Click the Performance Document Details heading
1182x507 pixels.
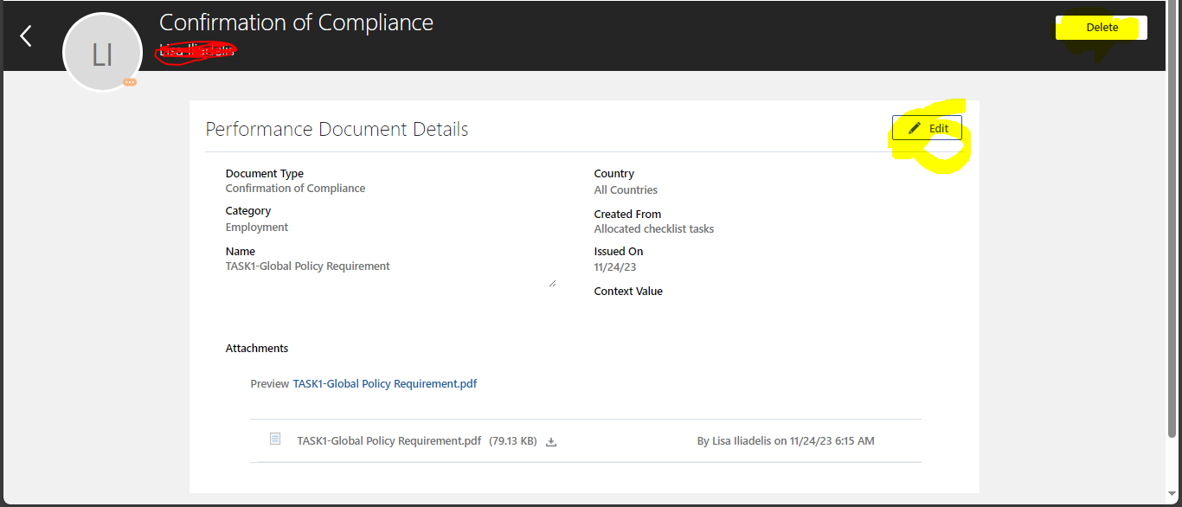pyautogui.click(x=336, y=128)
